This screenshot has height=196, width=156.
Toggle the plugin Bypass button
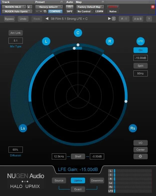(x=9, y=19)
